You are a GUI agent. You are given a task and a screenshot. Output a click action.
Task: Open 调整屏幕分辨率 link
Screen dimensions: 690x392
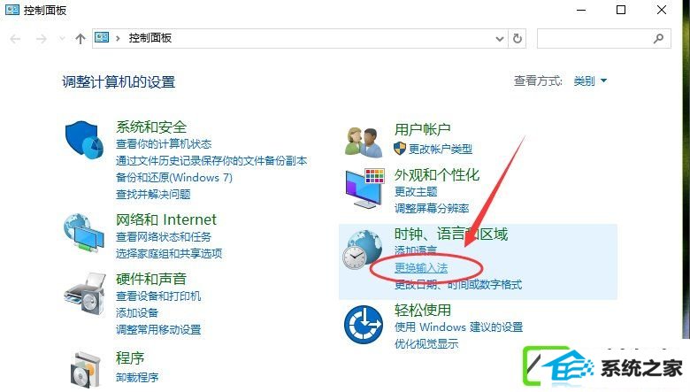[432, 209]
